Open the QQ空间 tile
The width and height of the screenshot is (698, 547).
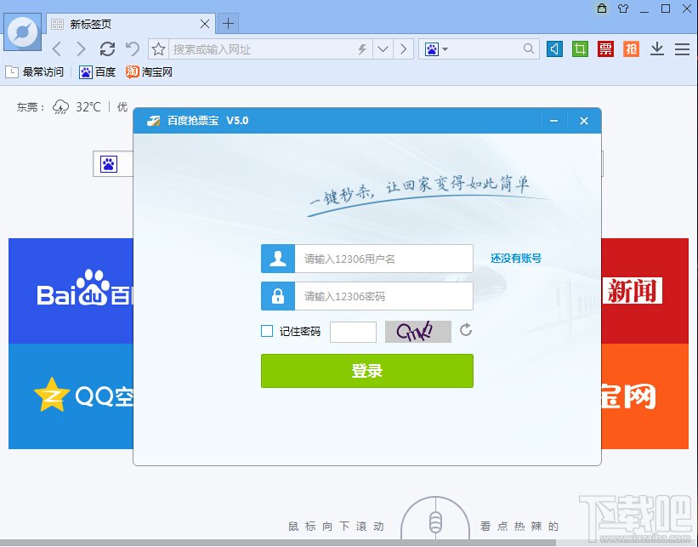pyautogui.click(x=71, y=396)
